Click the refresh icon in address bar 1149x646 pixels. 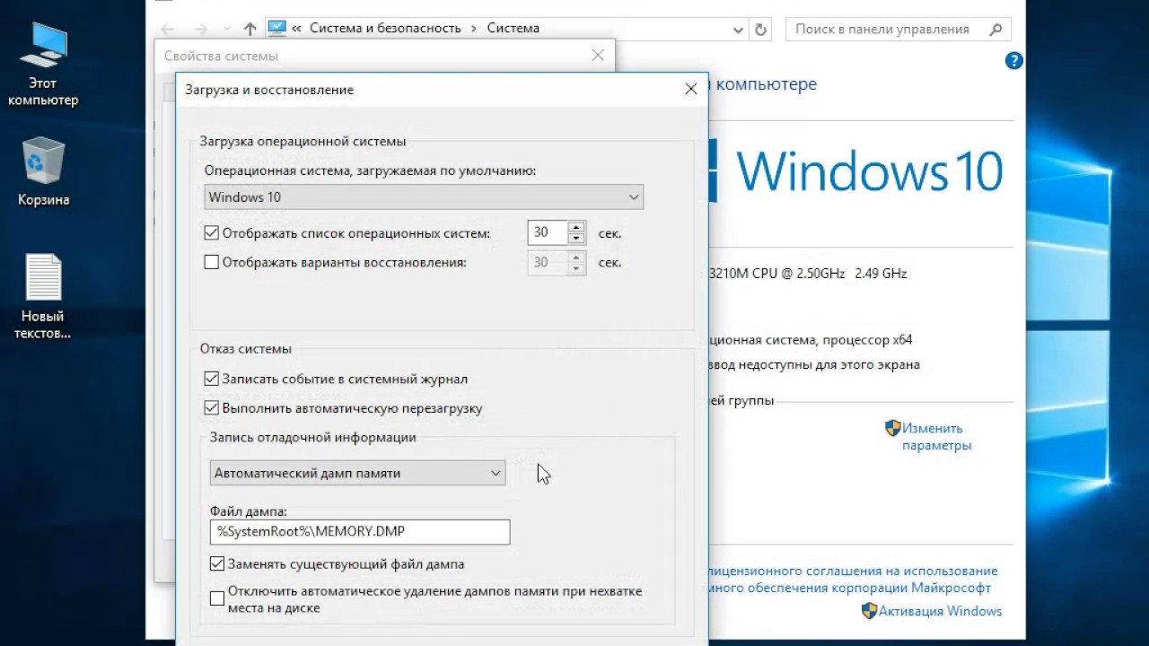760,29
